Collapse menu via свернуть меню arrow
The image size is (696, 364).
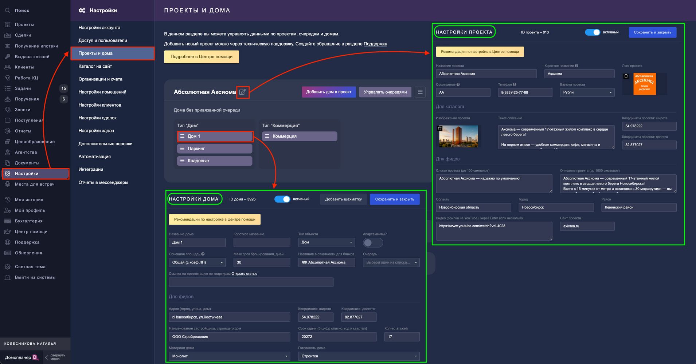point(46,357)
